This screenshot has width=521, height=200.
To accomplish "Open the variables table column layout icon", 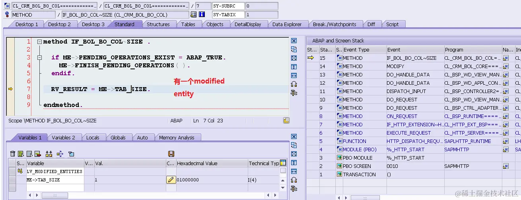I will pyautogui.click(x=283, y=163).
